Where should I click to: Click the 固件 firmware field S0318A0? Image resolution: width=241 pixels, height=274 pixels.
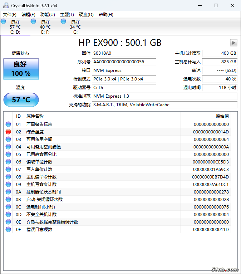coord(124,53)
